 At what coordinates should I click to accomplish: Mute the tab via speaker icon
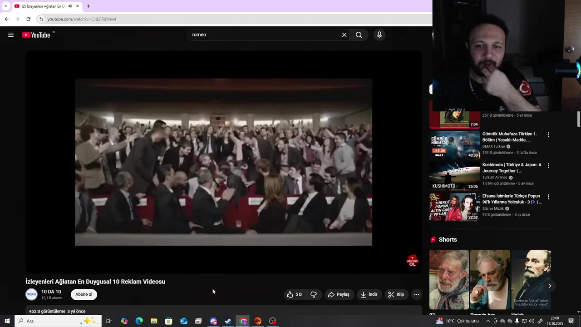(70, 6)
